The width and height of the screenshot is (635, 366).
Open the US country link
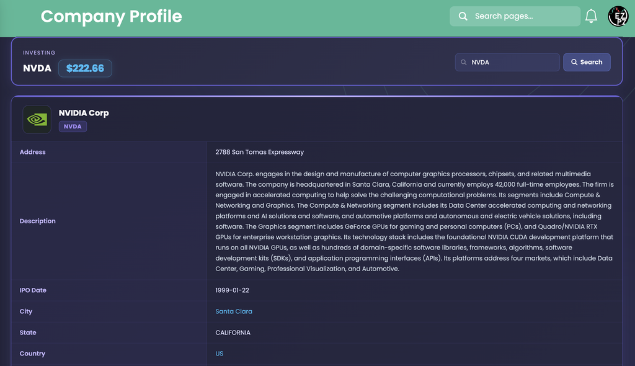(219, 354)
